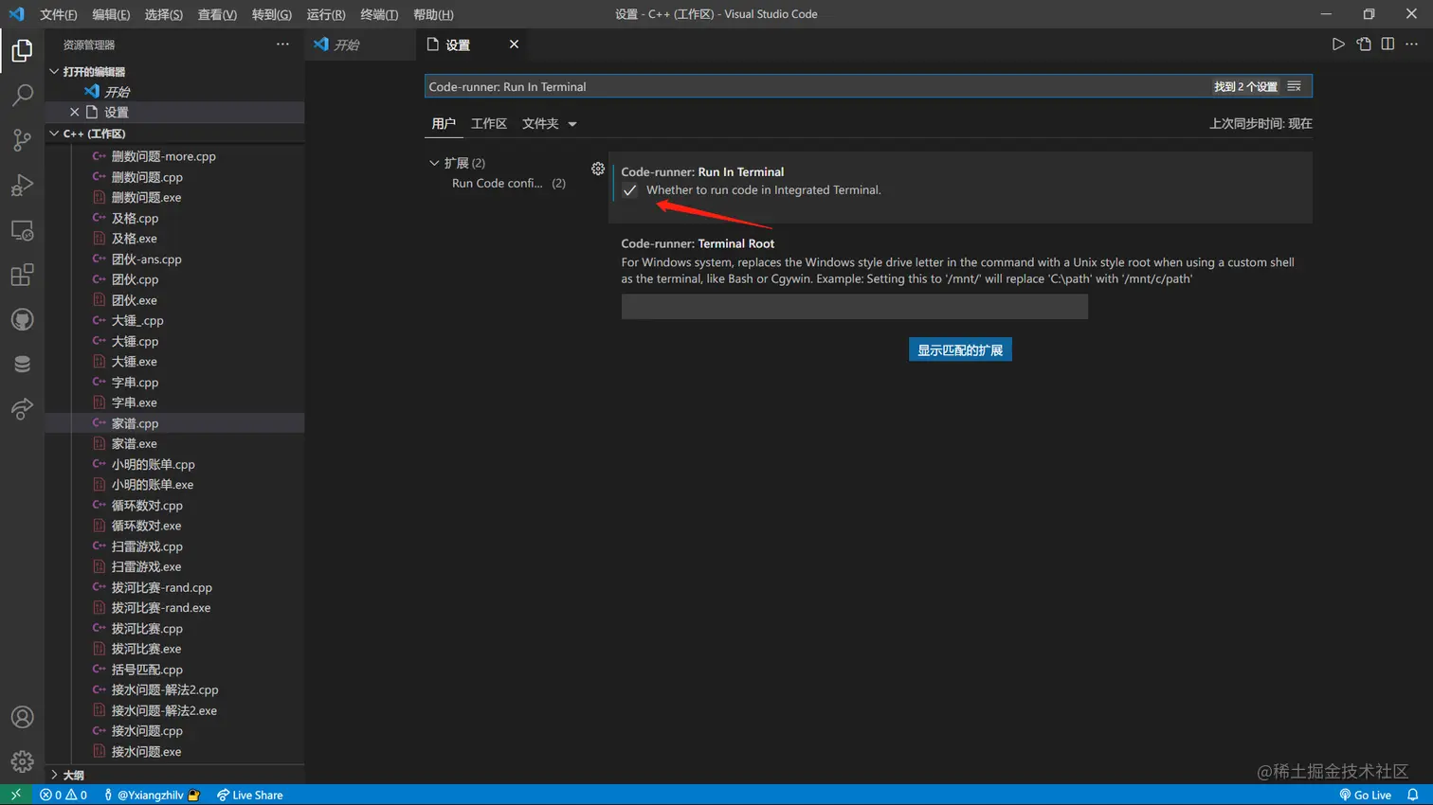The height and width of the screenshot is (805, 1433).
Task: Open the 文件夹 dropdown tab
Action: pos(549,124)
